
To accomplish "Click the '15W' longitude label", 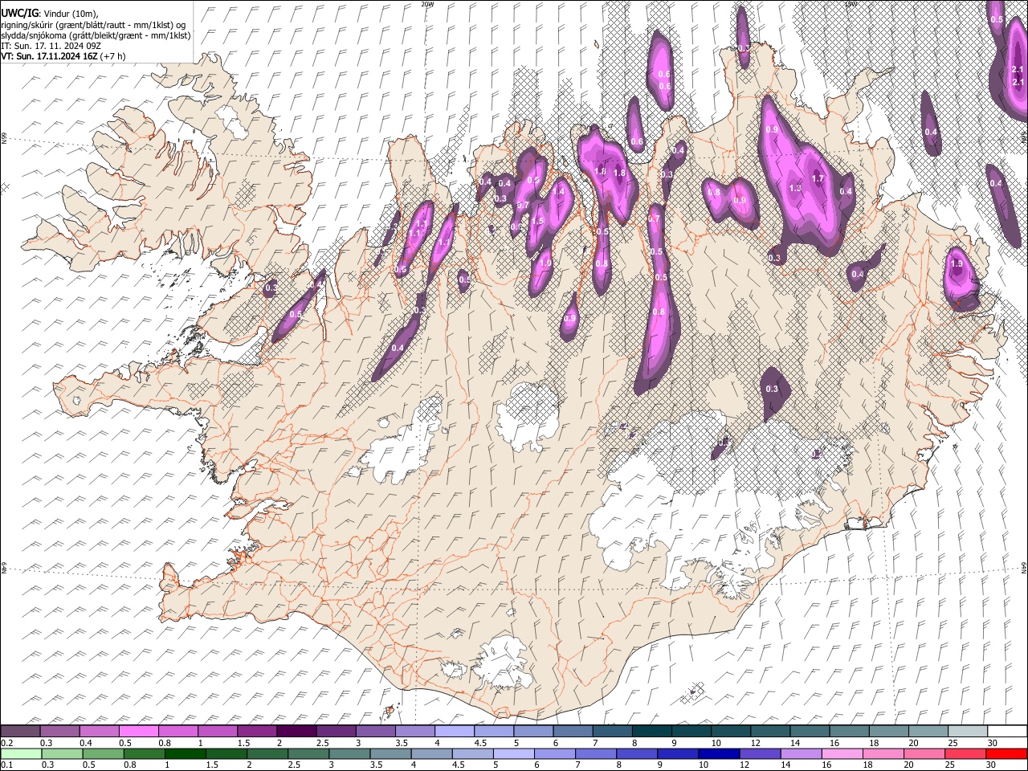I will pyautogui.click(x=851, y=4).
